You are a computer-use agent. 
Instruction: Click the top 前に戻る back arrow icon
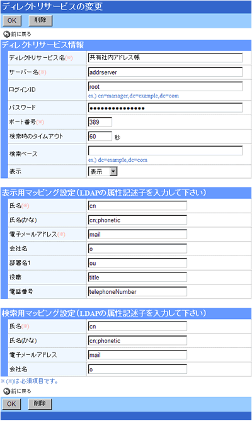pos(6,34)
